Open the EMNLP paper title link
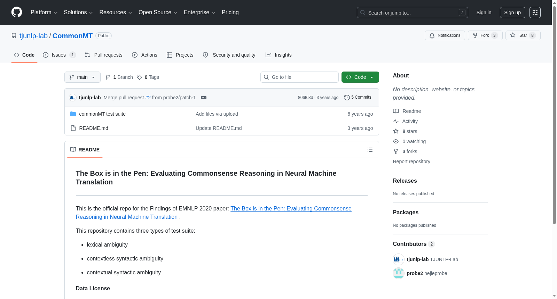The width and height of the screenshot is (557, 299). 214,213
